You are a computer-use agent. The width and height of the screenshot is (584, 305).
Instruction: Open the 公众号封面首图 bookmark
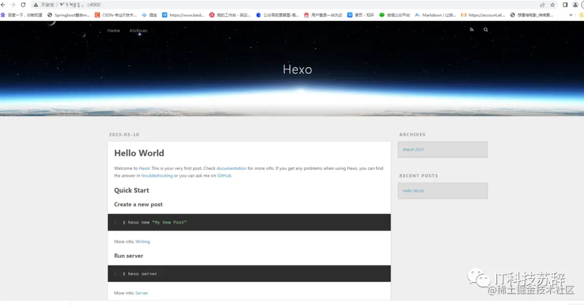[x=277, y=15]
